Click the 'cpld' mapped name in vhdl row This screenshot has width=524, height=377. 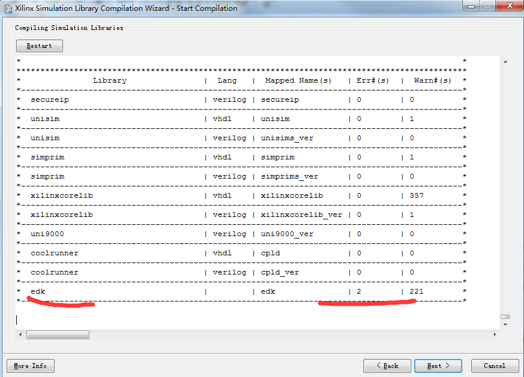tap(270, 254)
